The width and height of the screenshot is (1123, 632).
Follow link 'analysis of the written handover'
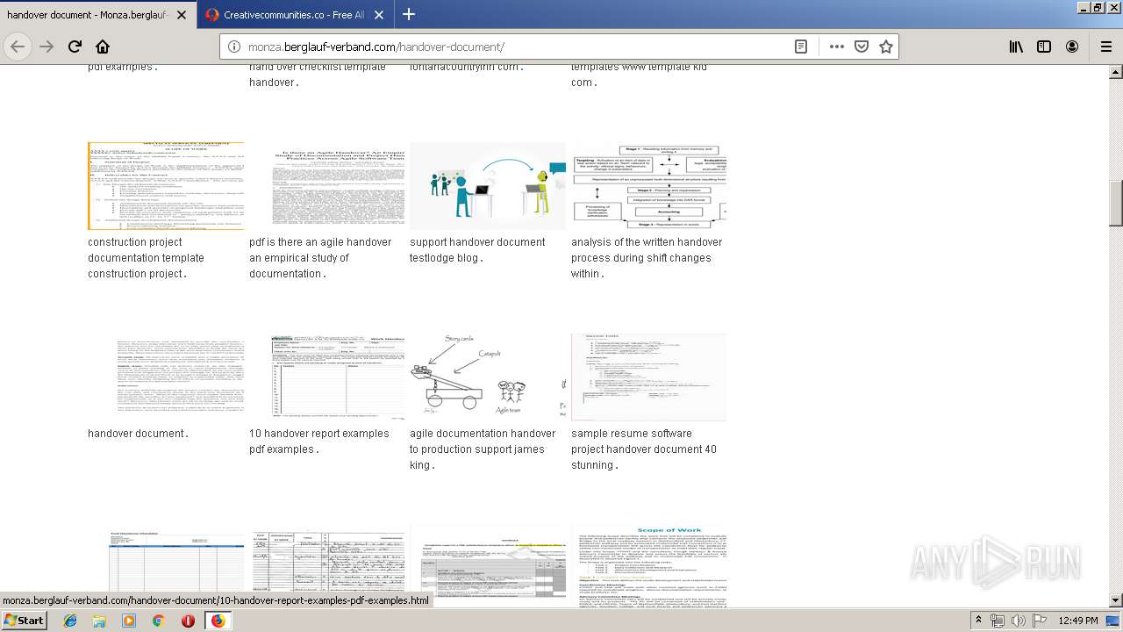pos(647,258)
